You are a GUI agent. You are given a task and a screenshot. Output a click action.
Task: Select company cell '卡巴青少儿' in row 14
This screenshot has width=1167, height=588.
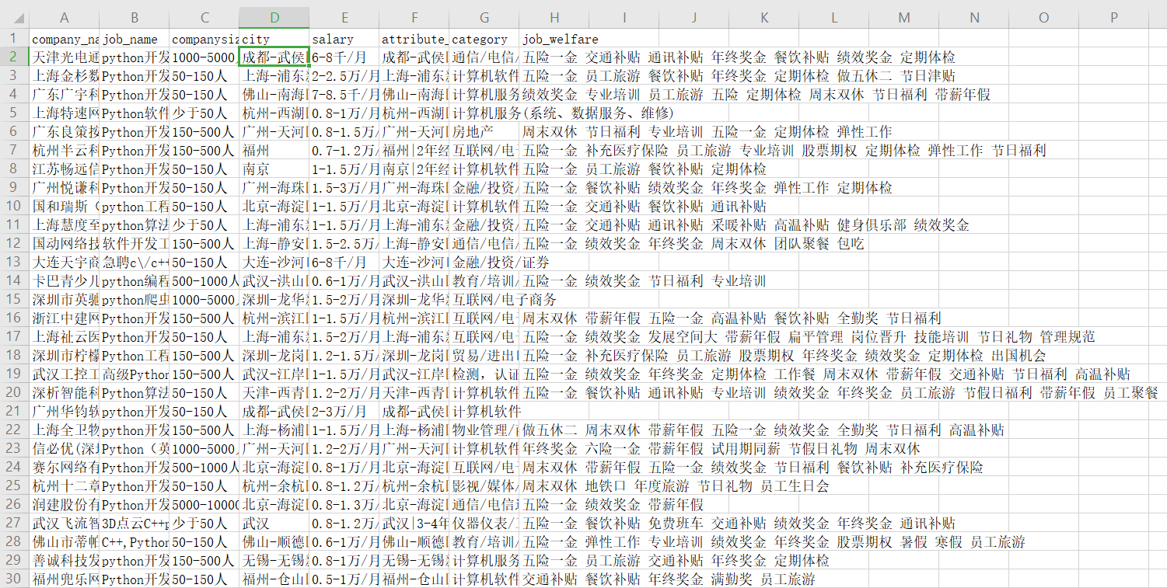65,281
